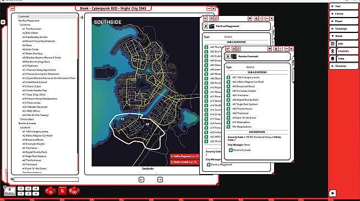Open Story book icon in sidebar

point(332,59)
